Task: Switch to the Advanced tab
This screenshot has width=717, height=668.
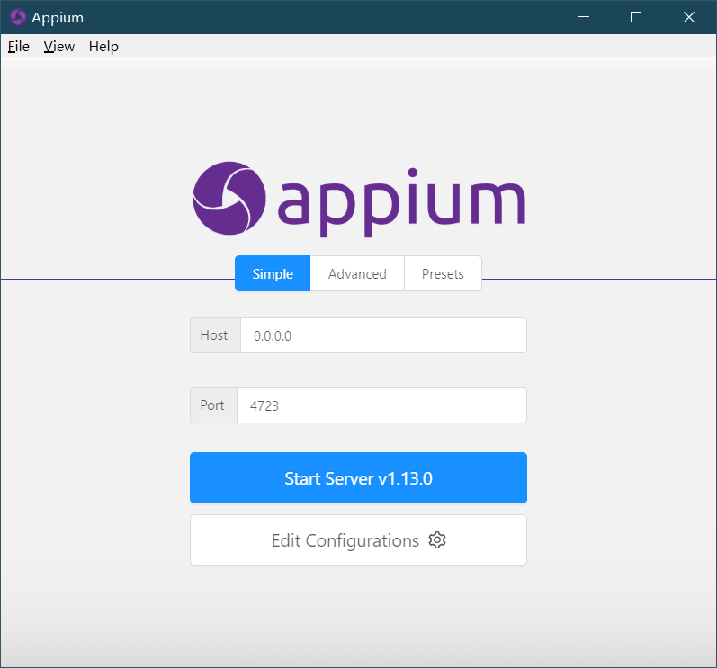Action: [357, 273]
